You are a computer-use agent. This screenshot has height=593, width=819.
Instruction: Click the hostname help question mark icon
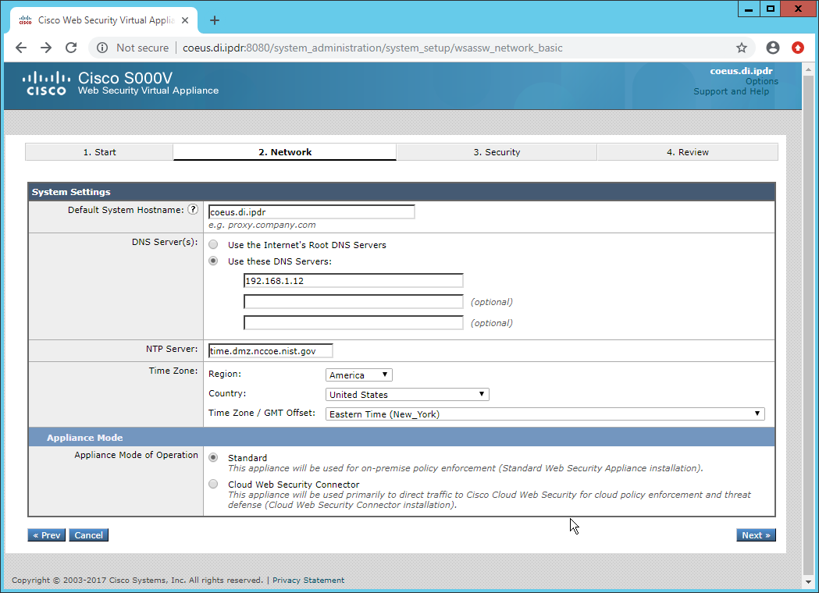click(x=194, y=209)
